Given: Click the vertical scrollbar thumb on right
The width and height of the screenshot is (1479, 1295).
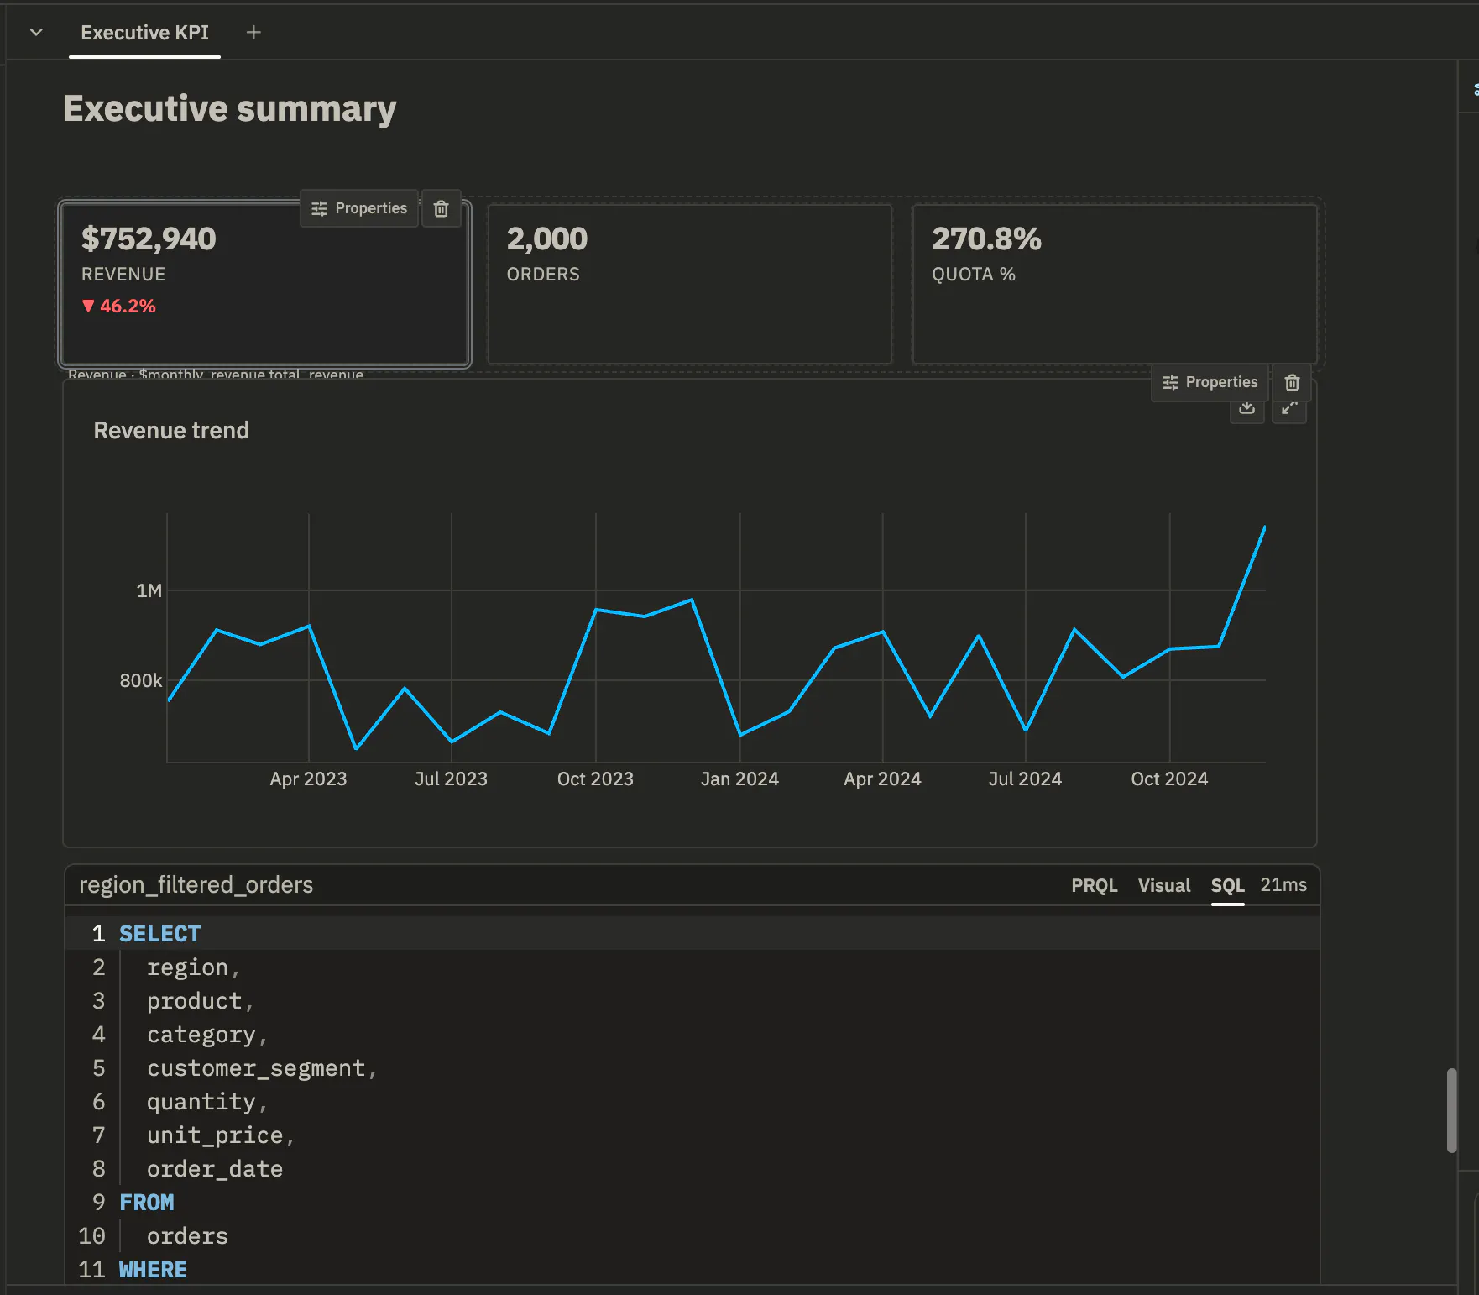Looking at the screenshot, I should 1451,1110.
